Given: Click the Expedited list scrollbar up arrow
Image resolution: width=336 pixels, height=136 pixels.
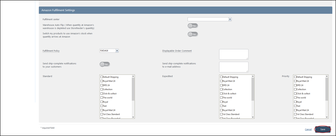Looking at the screenshot, I should point(253,76).
